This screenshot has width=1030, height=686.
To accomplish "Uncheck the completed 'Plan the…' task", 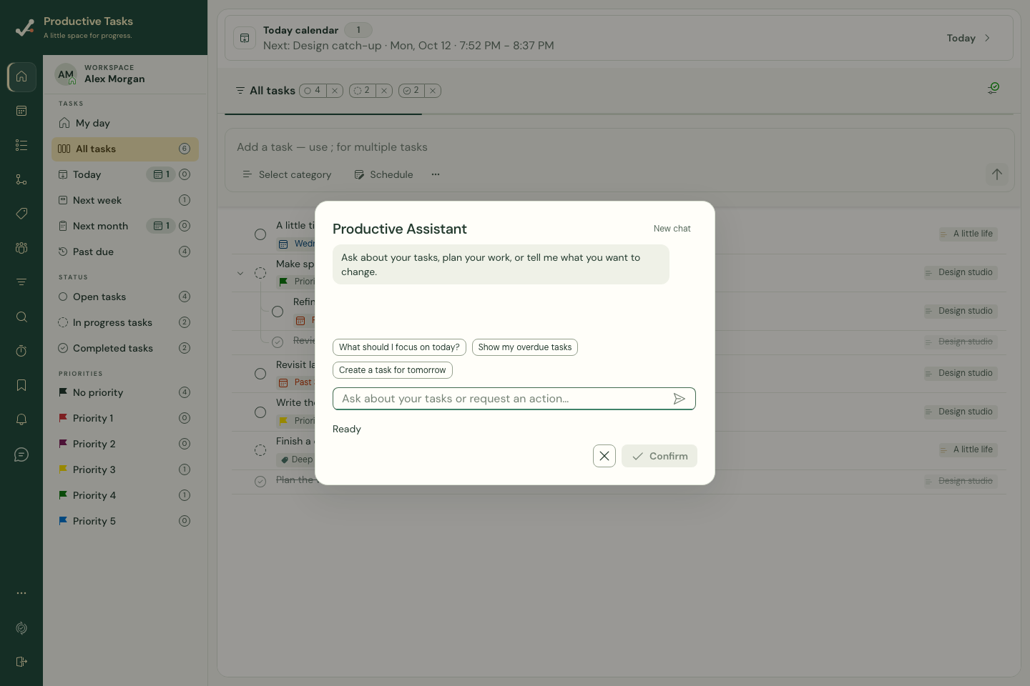I will [x=260, y=481].
